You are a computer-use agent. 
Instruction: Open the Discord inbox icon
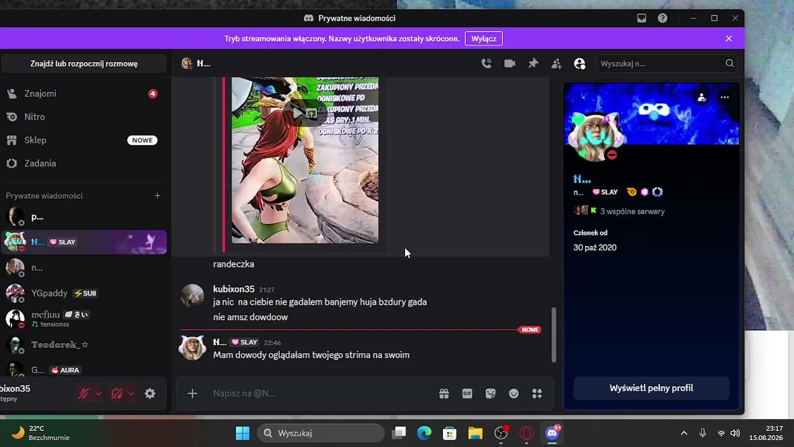point(641,18)
